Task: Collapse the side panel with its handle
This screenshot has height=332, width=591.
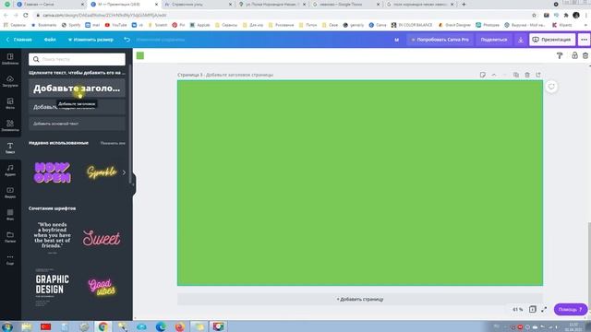Action: click(133, 184)
